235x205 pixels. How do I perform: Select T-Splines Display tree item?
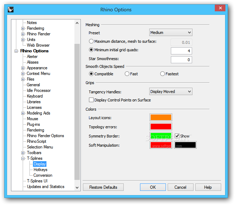40,164
